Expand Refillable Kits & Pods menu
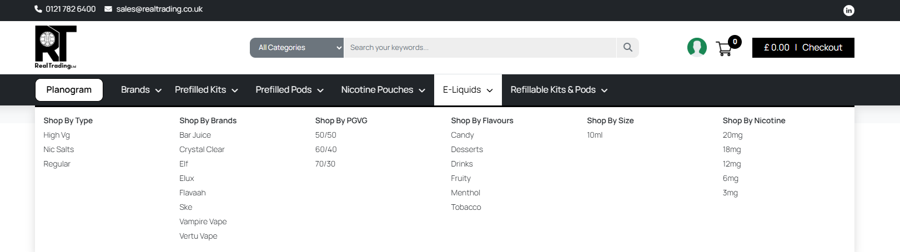This screenshot has width=900, height=252. (x=559, y=90)
